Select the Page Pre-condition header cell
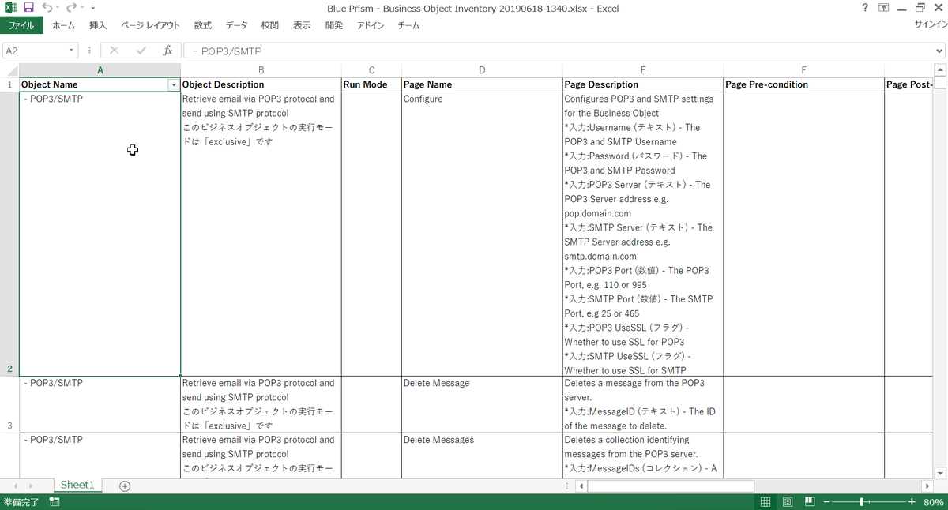Image resolution: width=948 pixels, height=510 pixels. pyautogui.click(x=804, y=84)
